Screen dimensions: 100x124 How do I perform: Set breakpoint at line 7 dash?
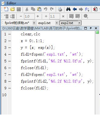(9, 75)
